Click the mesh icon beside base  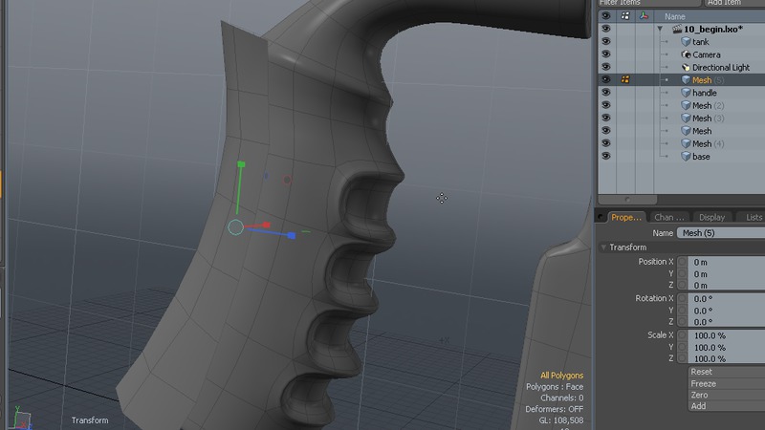(x=686, y=156)
